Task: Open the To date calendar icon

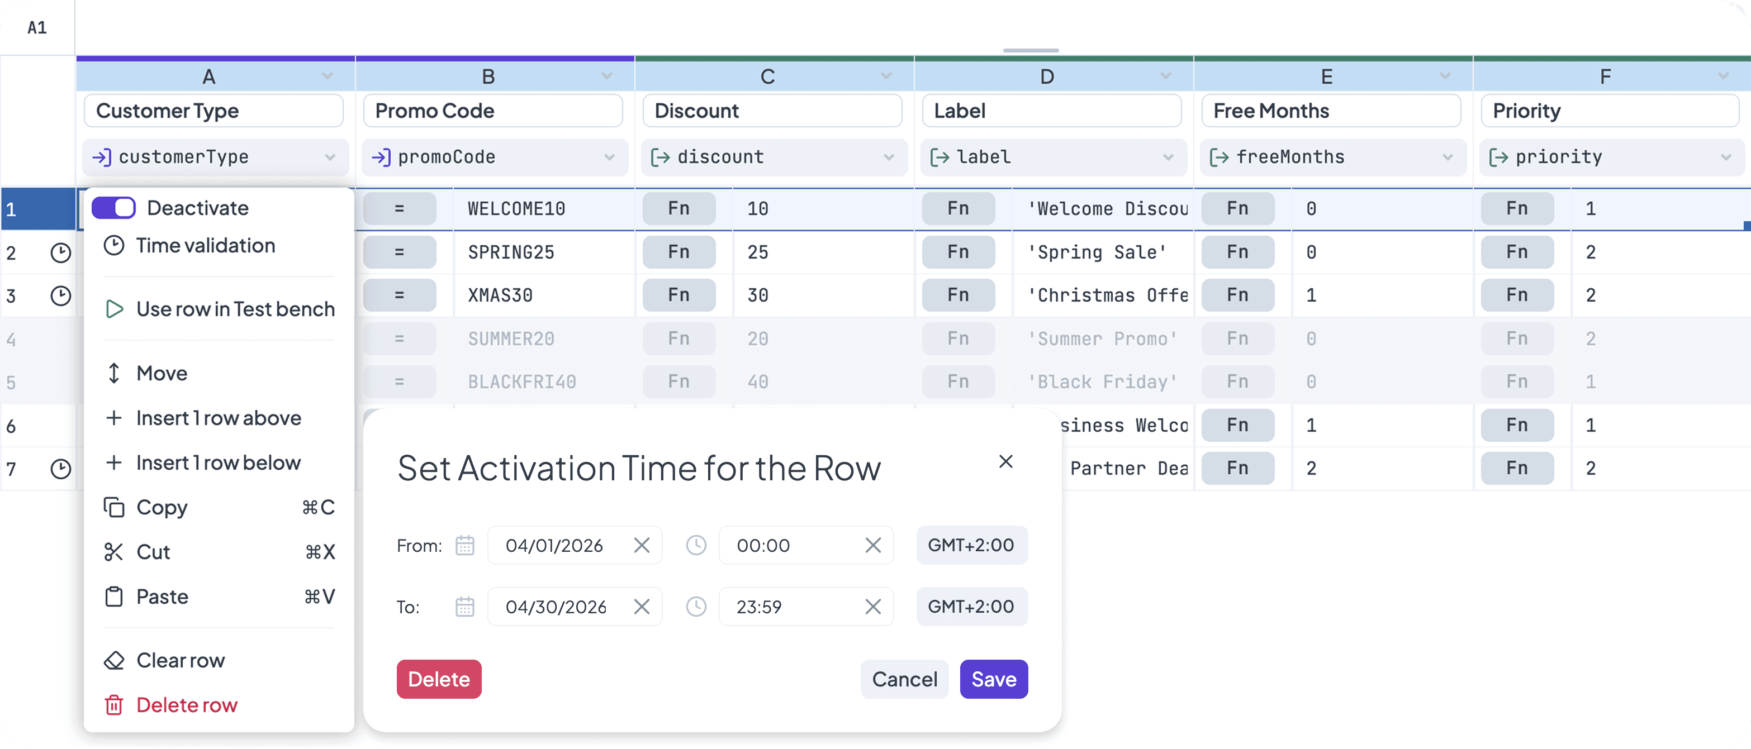Action: [x=465, y=607]
